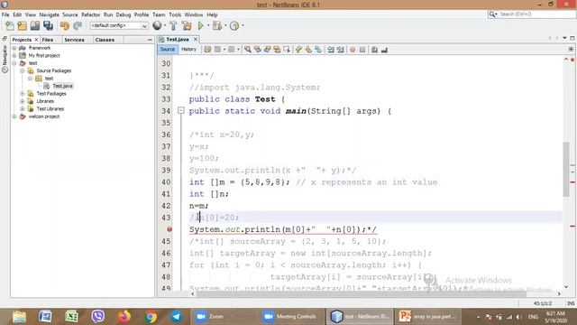
Task: Click the editor horizontal scrollbar thumb
Action: tap(361, 293)
